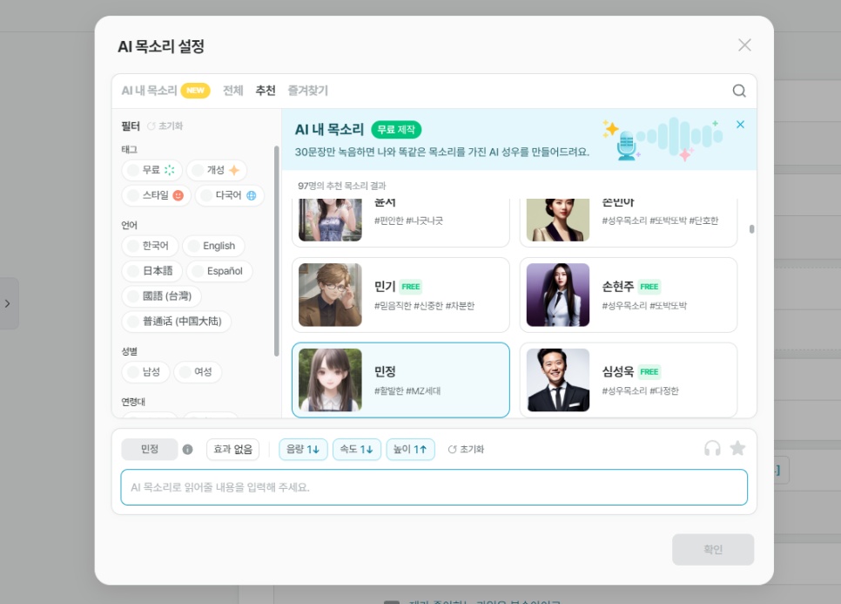Toggle the 개성 tag filter
841x604 pixels.
pyautogui.click(x=217, y=170)
